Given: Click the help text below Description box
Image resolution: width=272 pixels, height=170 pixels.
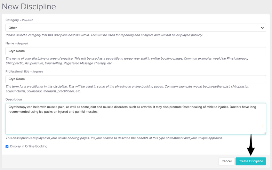Looking at the screenshot, I should [x=114, y=138].
